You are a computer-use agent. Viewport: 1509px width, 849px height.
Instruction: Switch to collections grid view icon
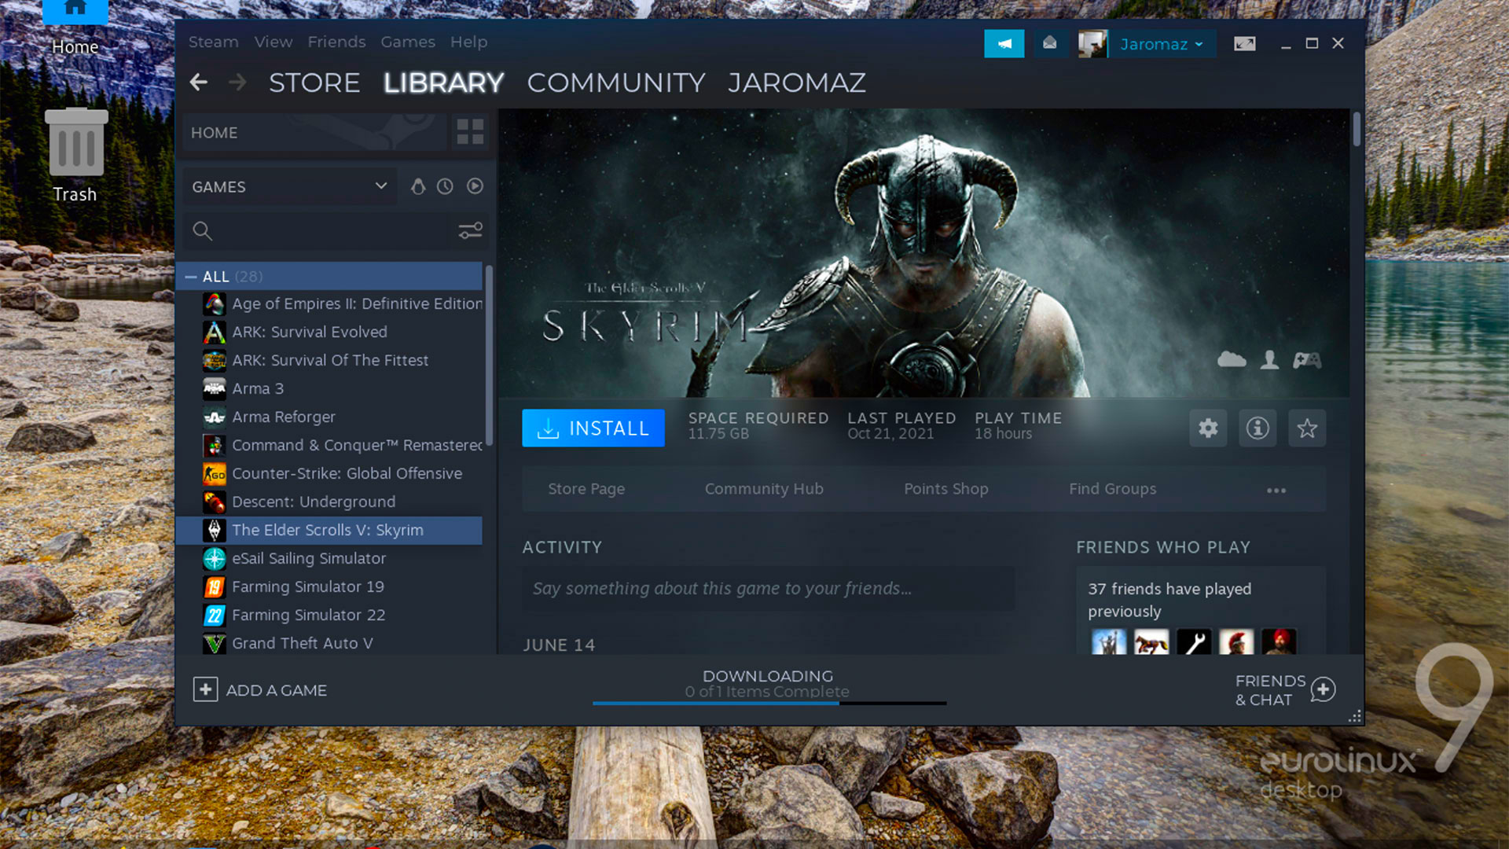470,132
